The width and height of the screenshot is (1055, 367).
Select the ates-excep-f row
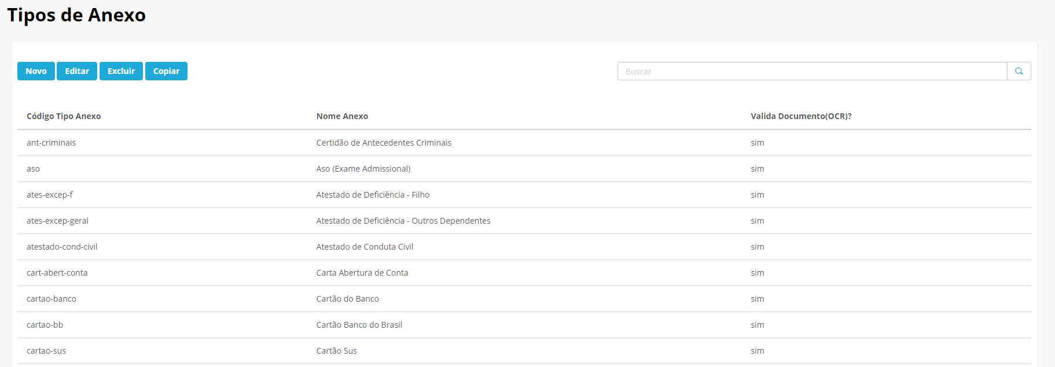(50, 195)
